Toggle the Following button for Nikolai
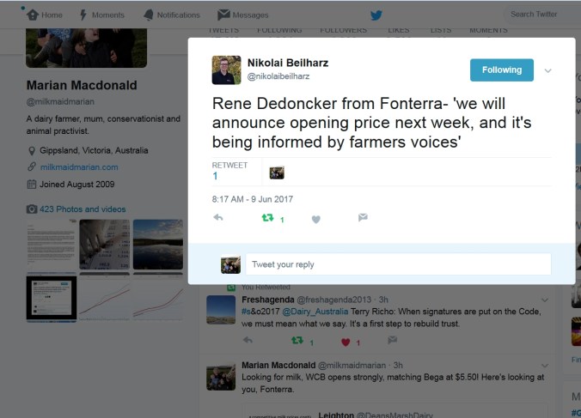 click(501, 70)
